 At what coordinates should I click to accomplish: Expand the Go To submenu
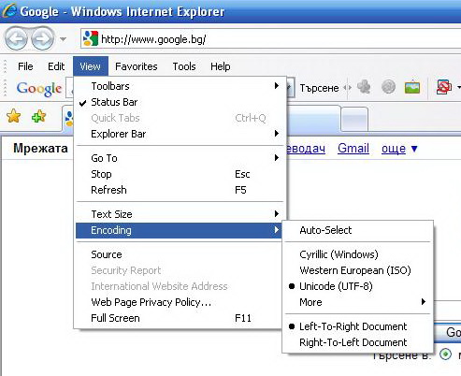180,158
